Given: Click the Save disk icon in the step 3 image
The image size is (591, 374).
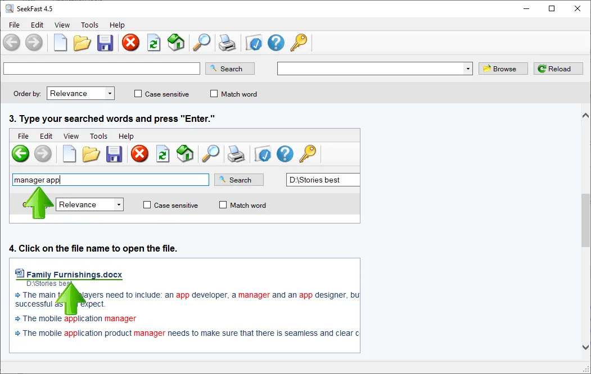Looking at the screenshot, I should [x=114, y=154].
